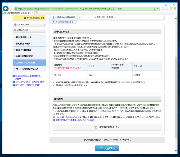Go to 料金/手続きトップ menu item

point(29,37)
